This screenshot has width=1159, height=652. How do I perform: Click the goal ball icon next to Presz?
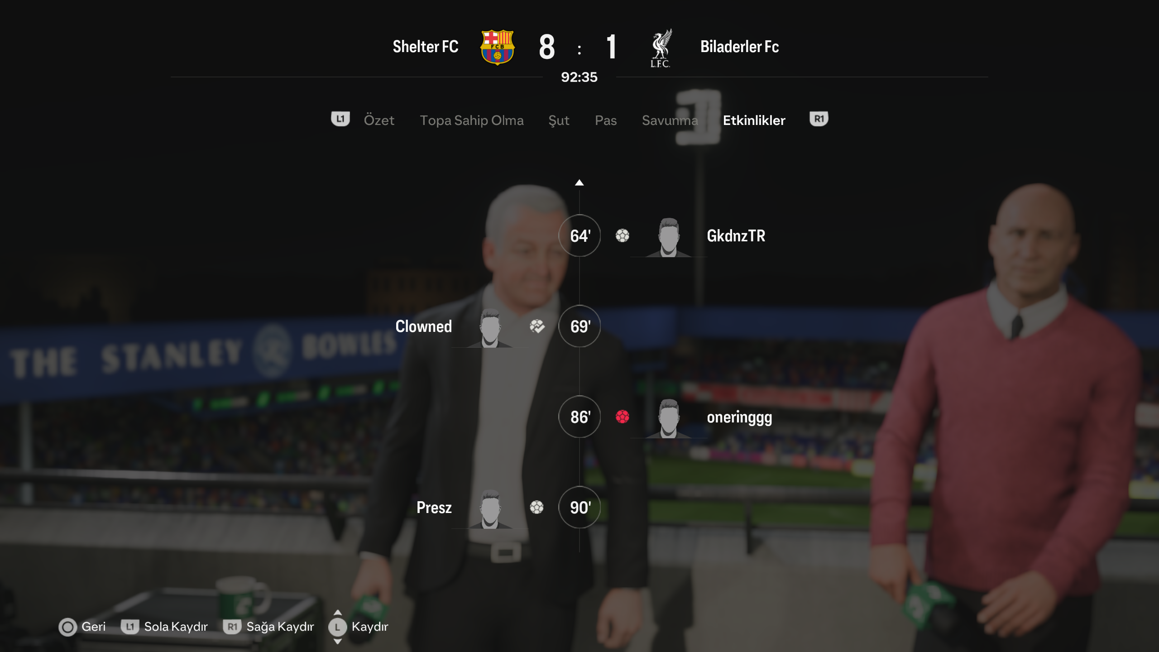pyautogui.click(x=536, y=507)
